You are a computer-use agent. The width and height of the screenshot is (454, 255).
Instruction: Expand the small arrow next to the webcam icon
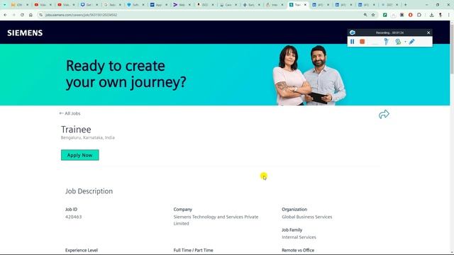(x=405, y=42)
